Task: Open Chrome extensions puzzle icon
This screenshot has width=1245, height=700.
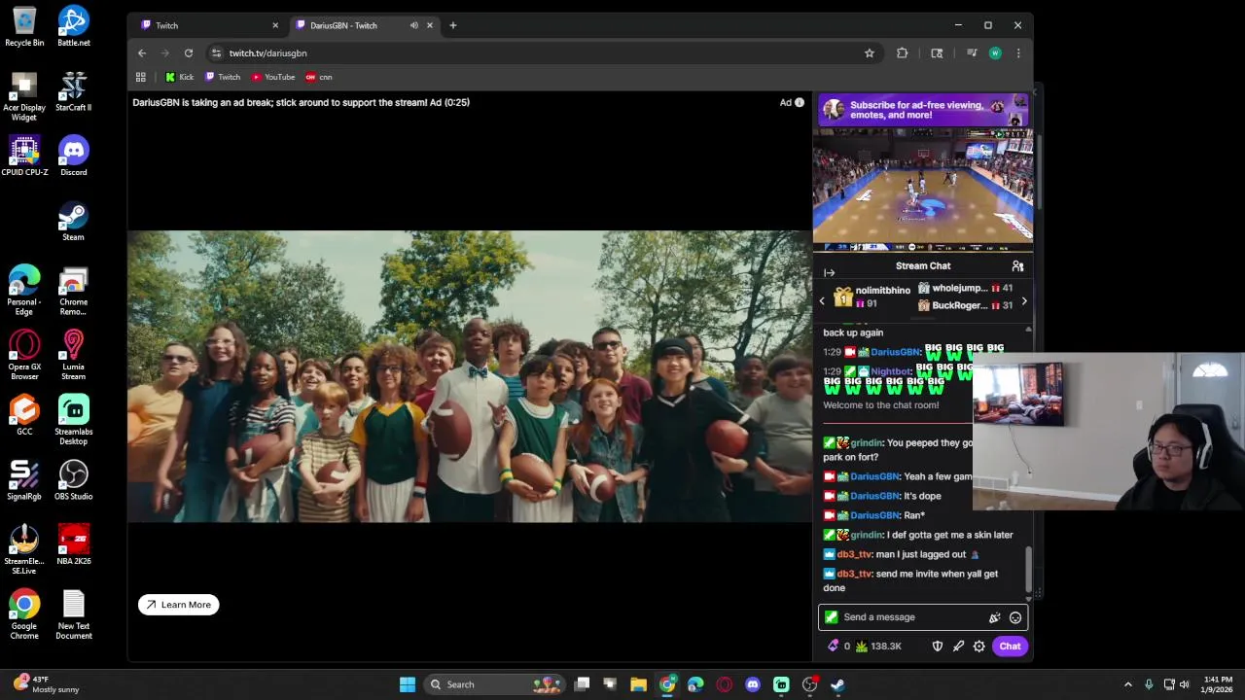Action: 902,53
